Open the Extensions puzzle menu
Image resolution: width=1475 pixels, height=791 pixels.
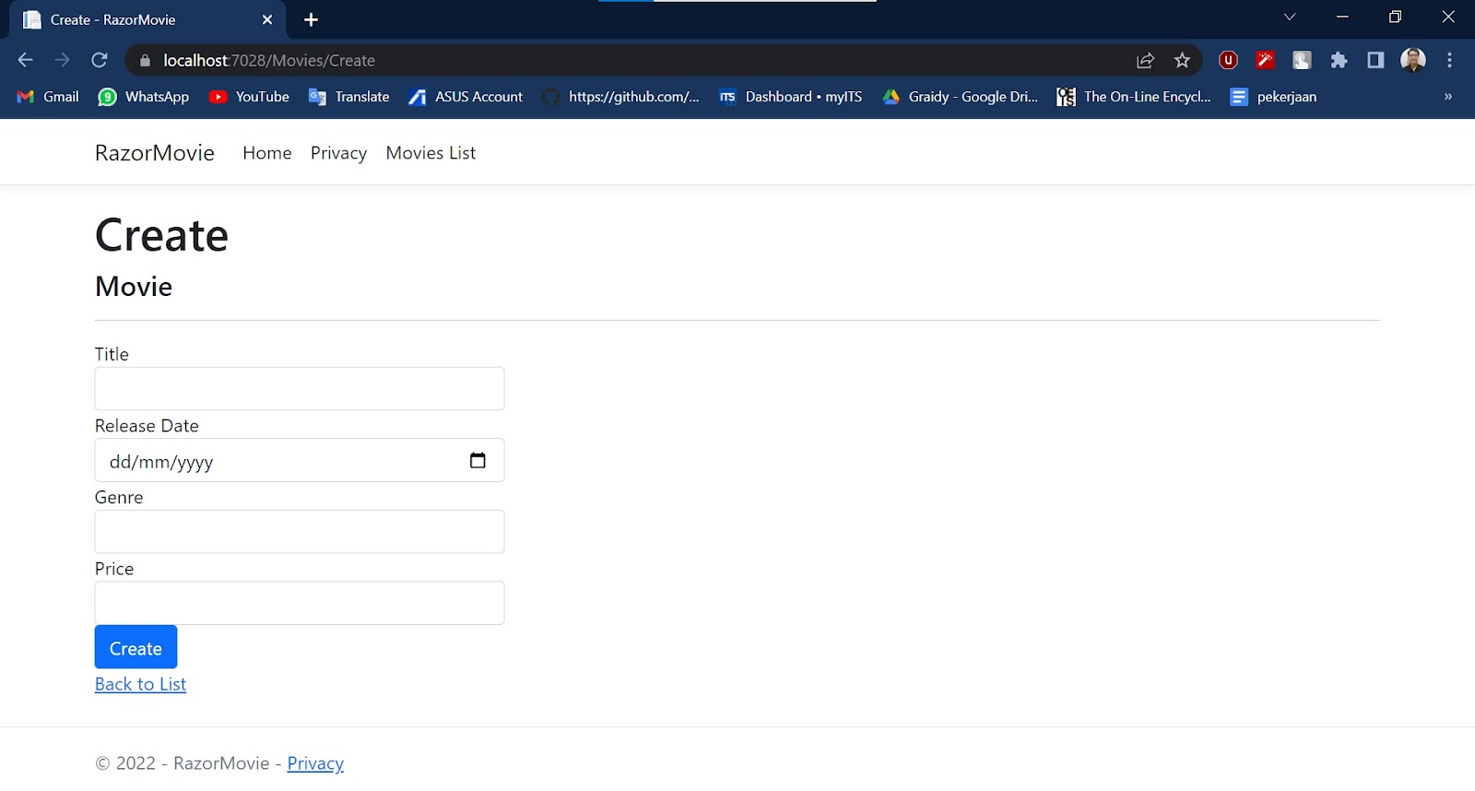point(1339,60)
